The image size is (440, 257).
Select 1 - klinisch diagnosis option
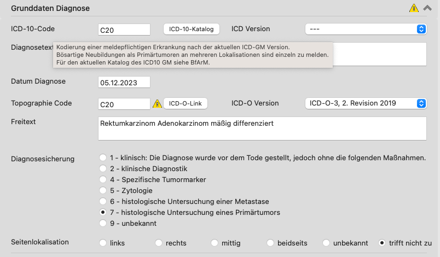click(x=103, y=157)
